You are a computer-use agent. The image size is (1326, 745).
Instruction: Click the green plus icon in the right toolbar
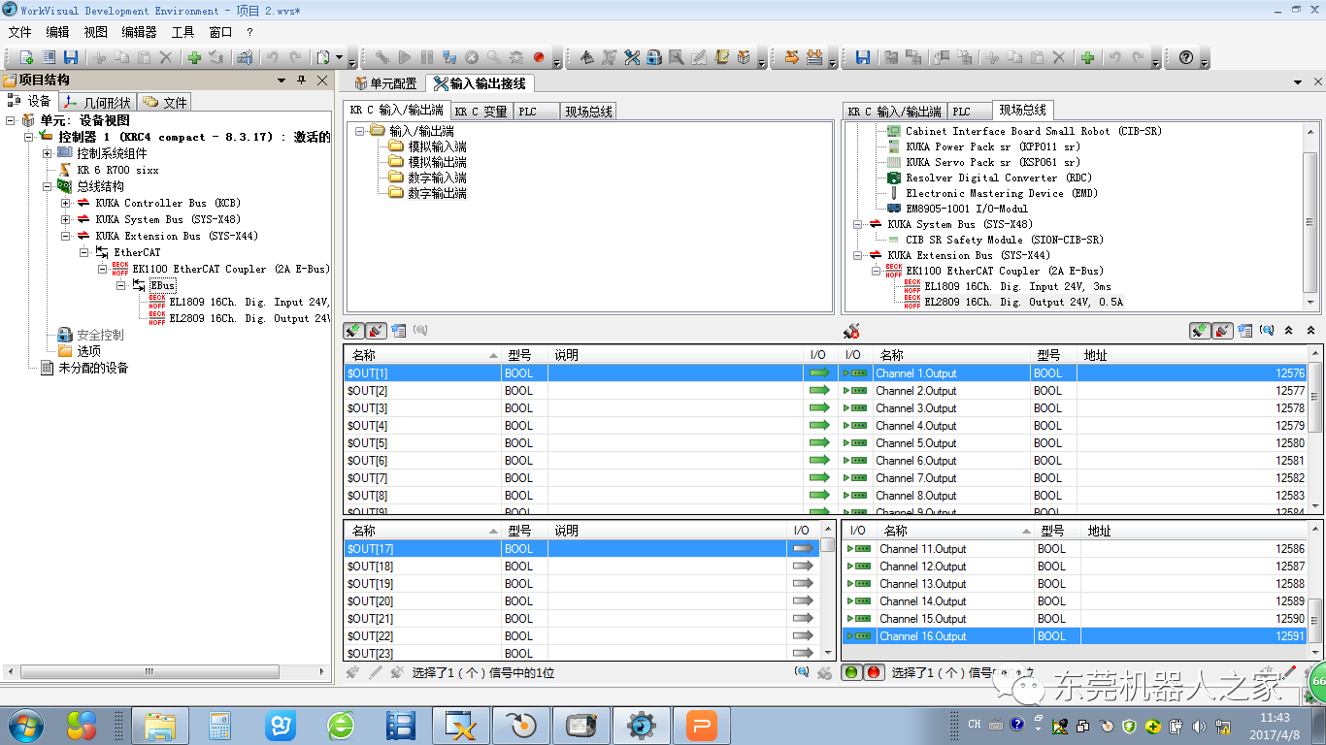click(x=1087, y=58)
